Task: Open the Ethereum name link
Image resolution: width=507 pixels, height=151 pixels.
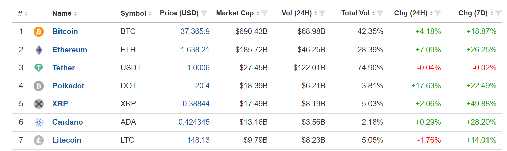Action: [70, 50]
